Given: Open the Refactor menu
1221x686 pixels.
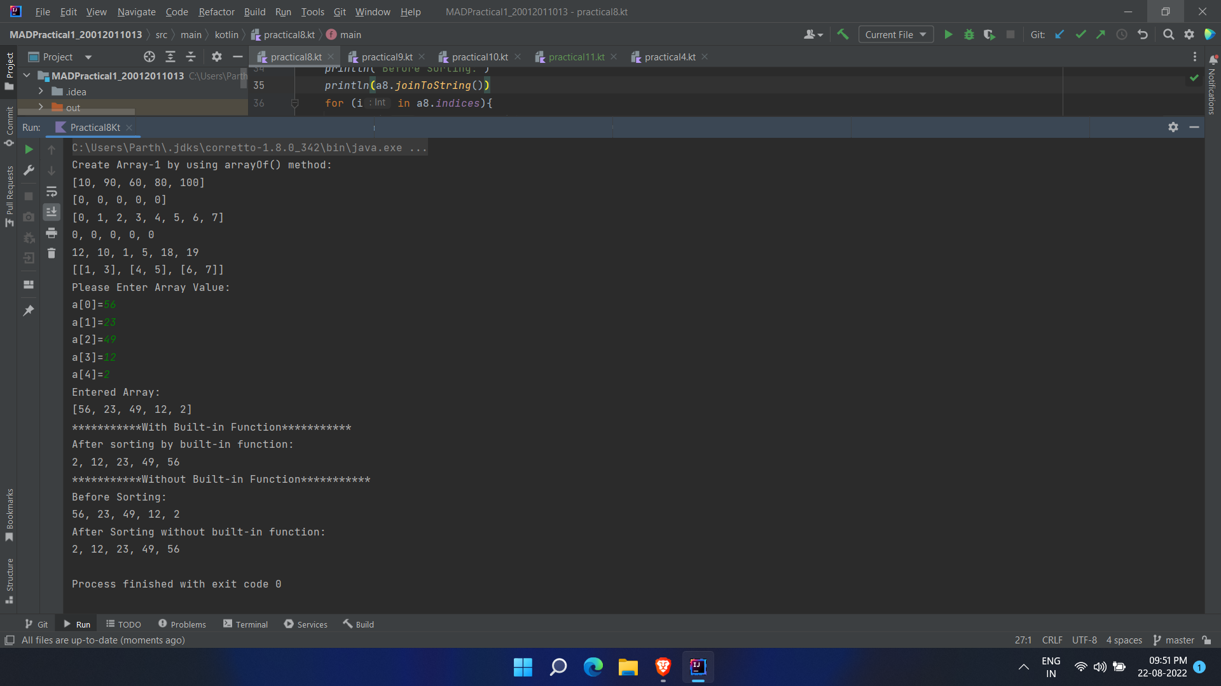Looking at the screenshot, I should coord(216,12).
